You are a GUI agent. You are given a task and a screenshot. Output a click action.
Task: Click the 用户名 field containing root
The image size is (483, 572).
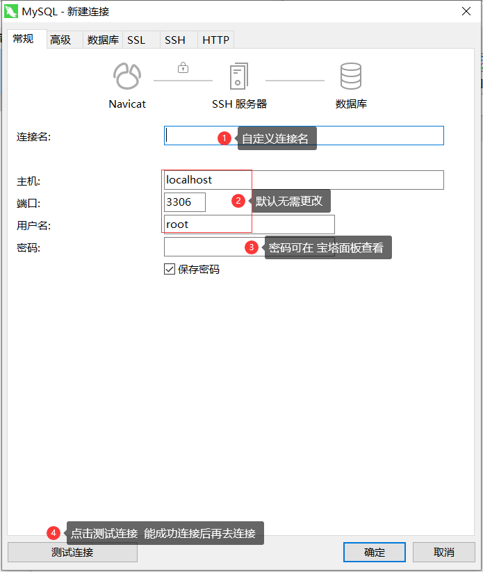[249, 224]
